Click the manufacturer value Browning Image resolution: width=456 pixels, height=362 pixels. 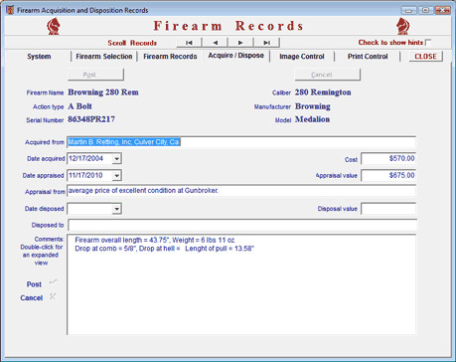point(313,106)
